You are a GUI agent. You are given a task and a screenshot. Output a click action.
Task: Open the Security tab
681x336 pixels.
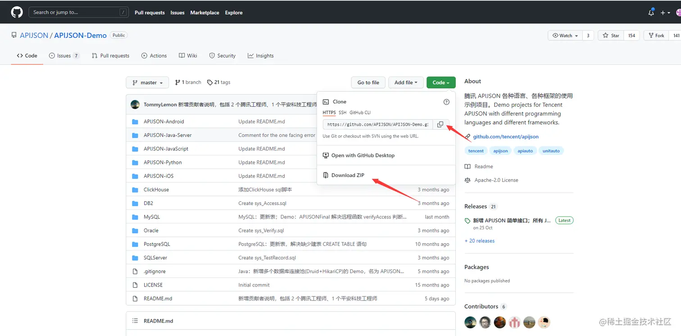click(222, 56)
